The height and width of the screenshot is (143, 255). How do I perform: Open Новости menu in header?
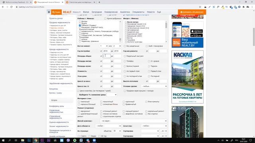point(151,12)
